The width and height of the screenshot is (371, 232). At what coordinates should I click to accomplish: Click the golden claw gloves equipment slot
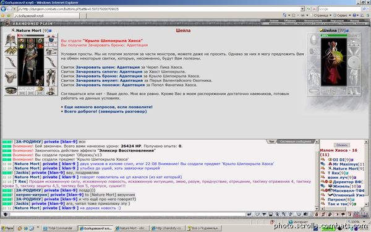point(11,51)
